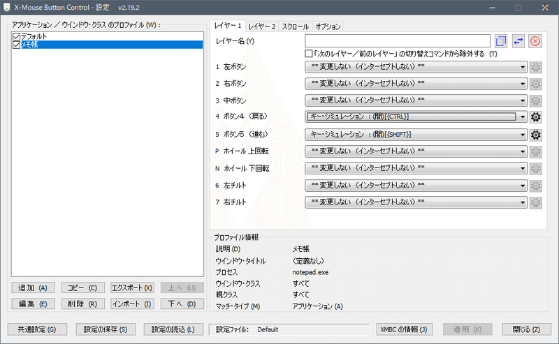Open the 中ボタン action dropdown
Image resolution: width=559 pixels, height=344 pixels.
pos(416,100)
